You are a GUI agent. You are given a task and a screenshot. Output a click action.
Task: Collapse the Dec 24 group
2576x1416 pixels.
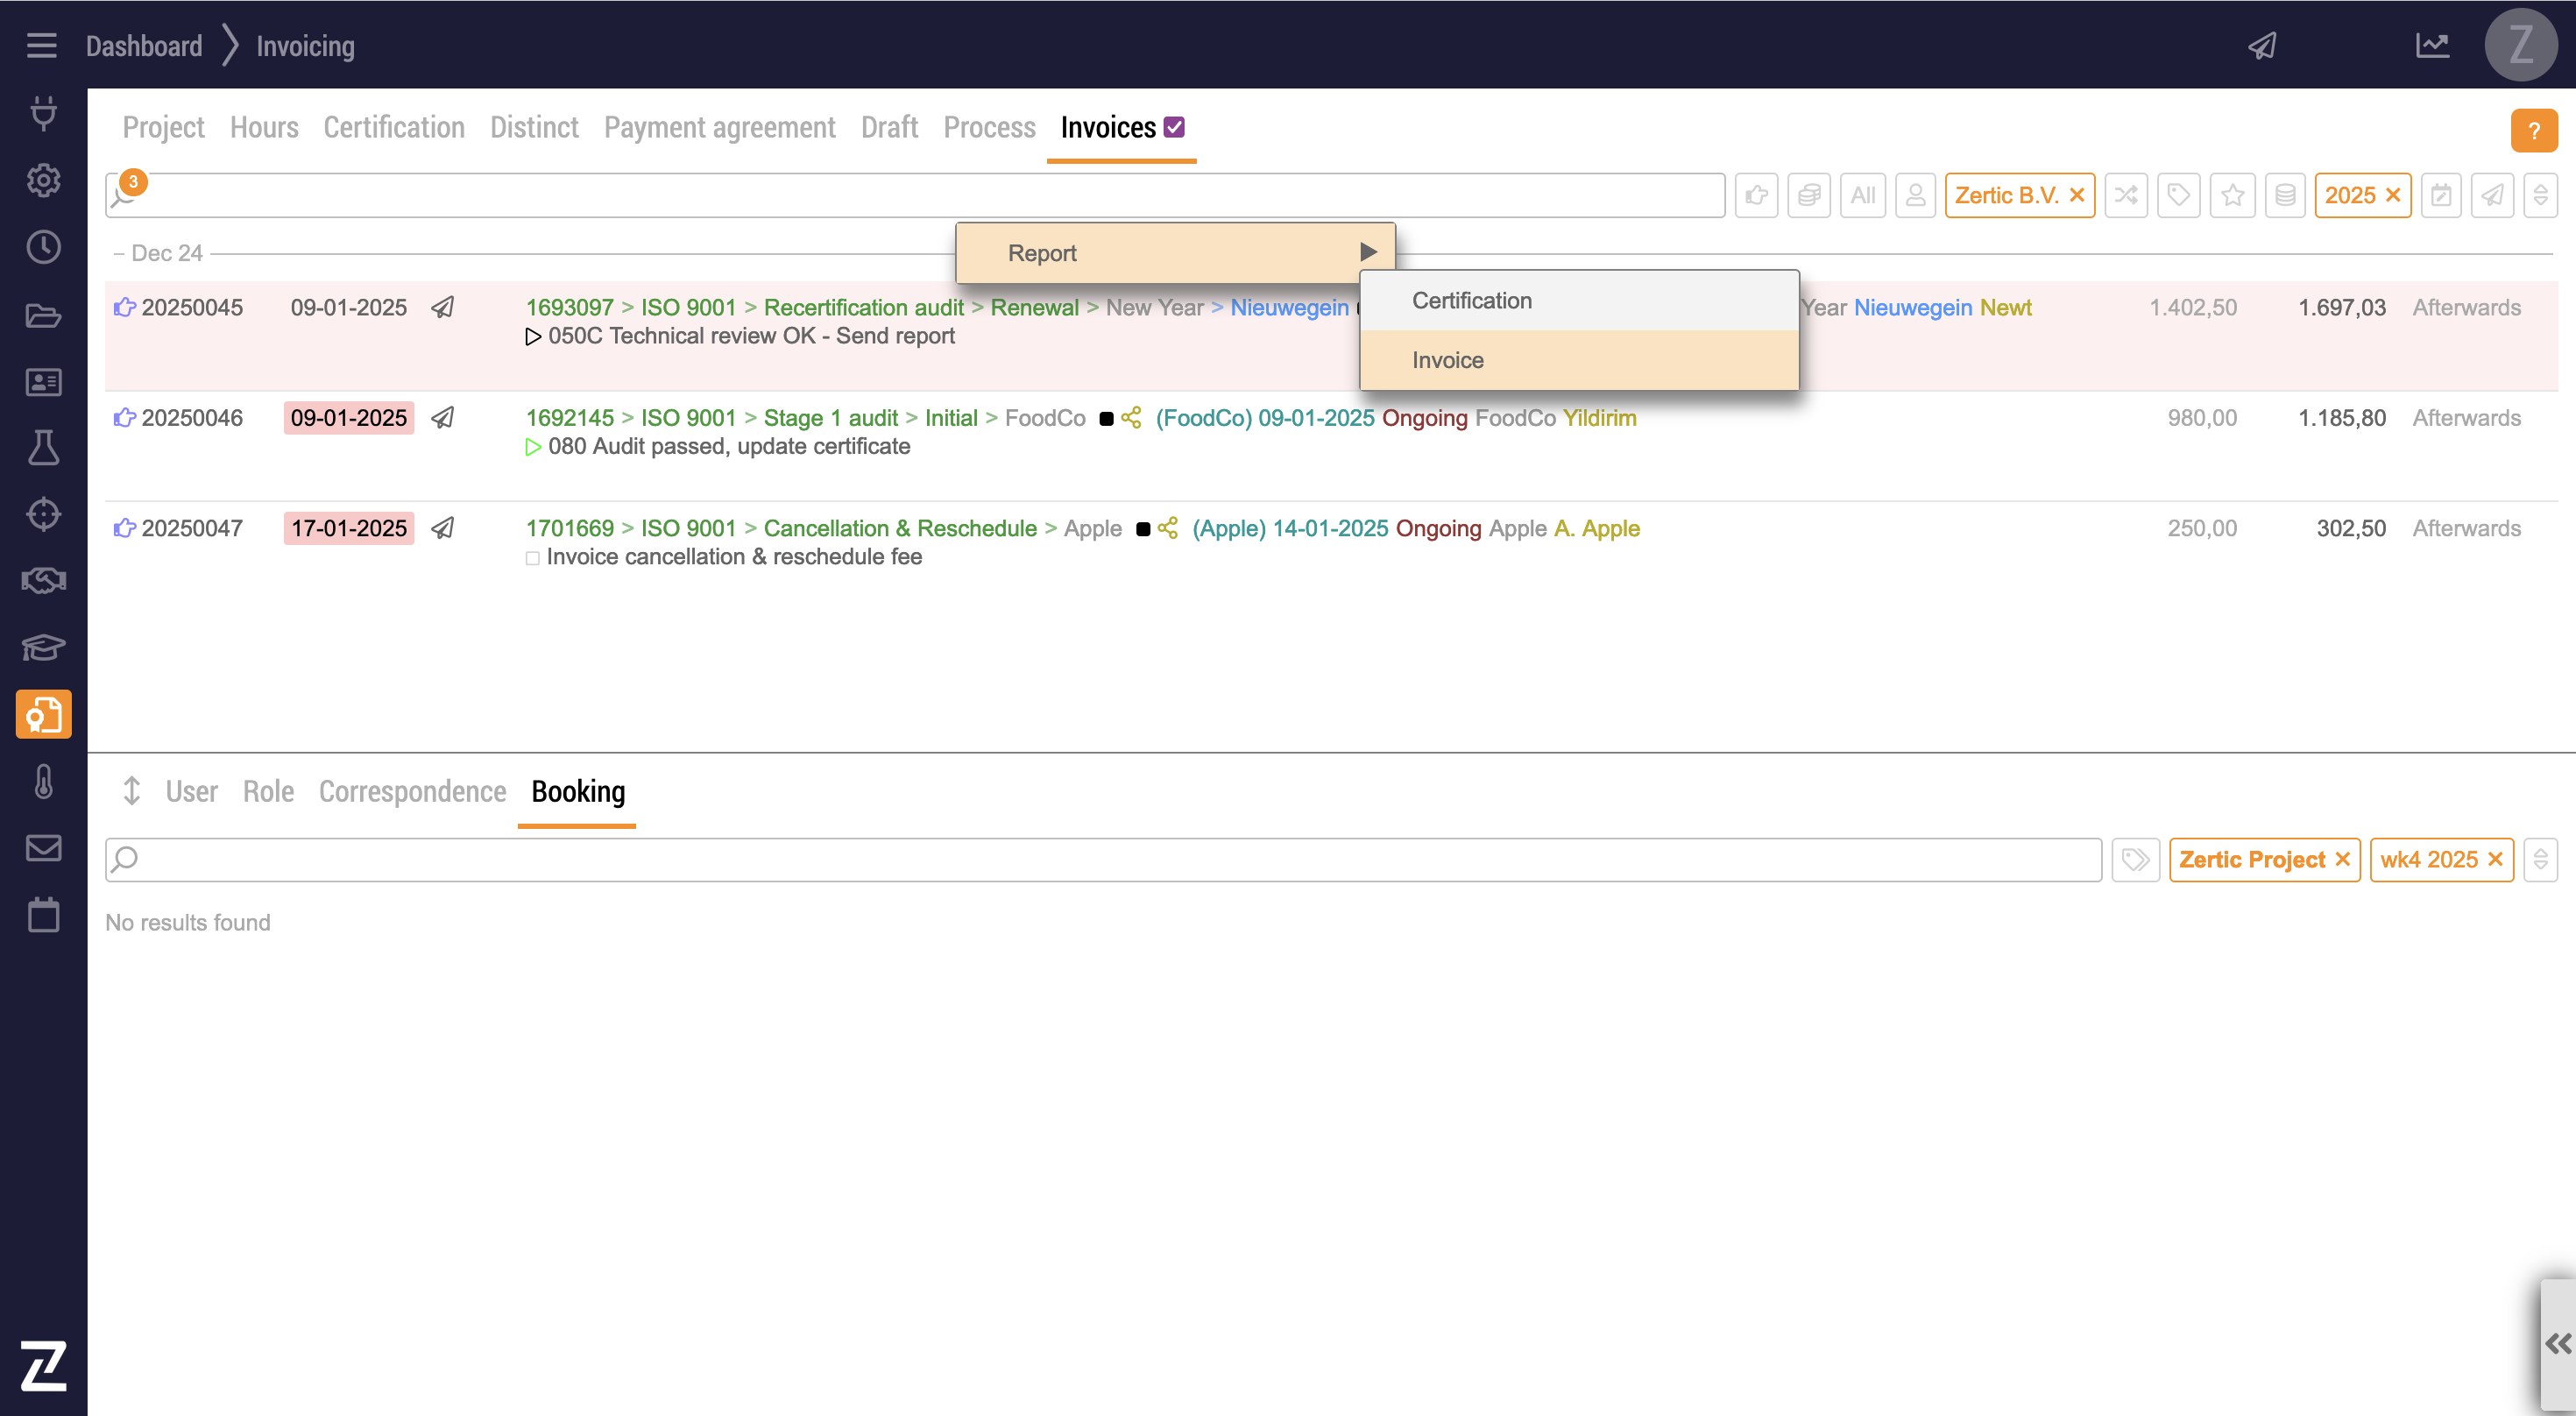(x=119, y=254)
